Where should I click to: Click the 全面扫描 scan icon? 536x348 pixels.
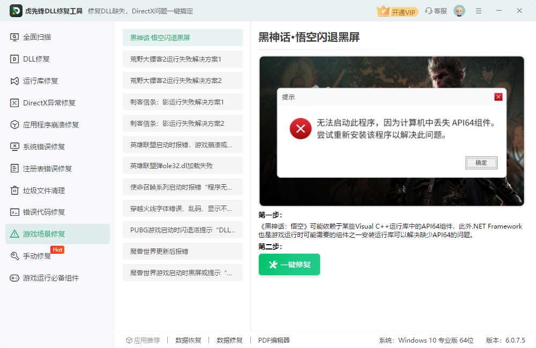(x=14, y=37)
